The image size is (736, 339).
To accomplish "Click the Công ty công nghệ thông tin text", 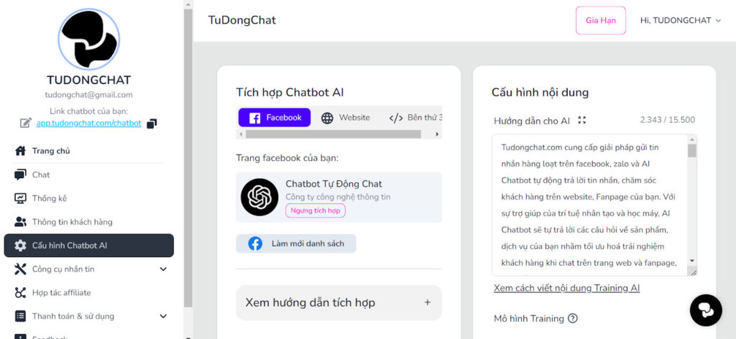I will coord(338,197).
